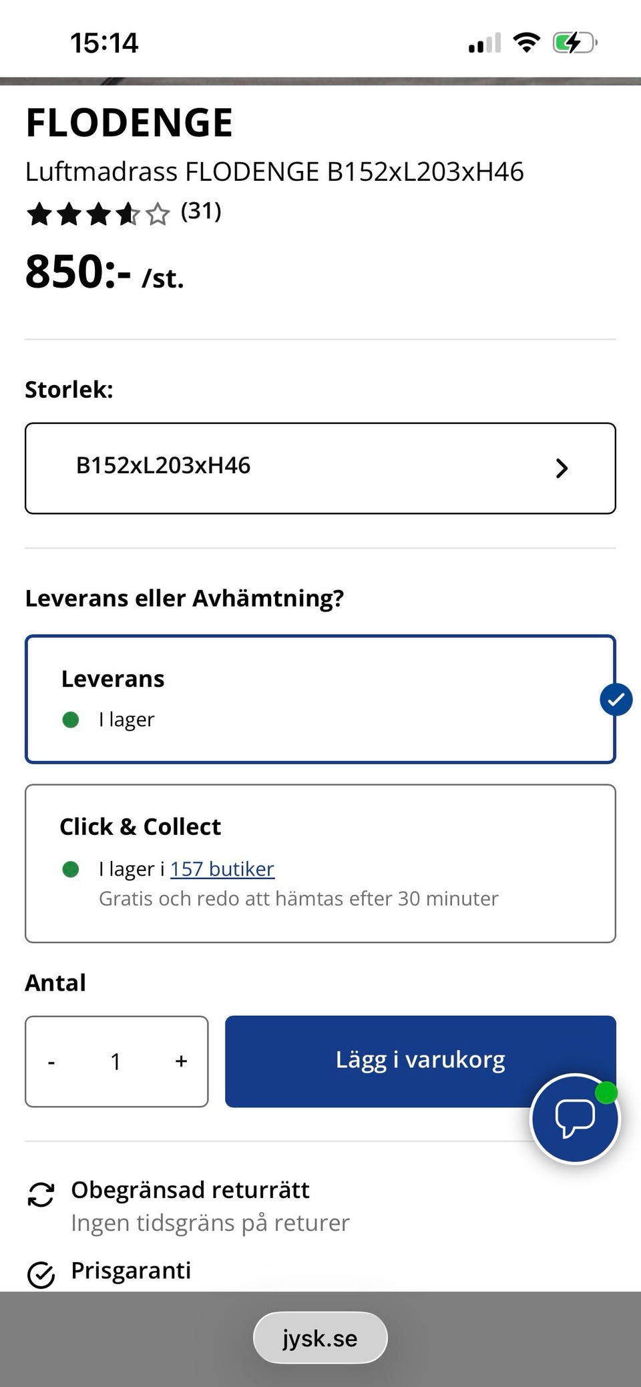Open the Storlek size selector

(320, 468)
